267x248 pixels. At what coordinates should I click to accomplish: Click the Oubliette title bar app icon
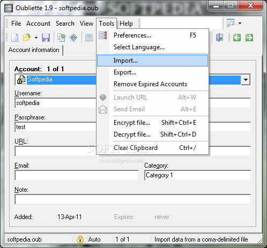pos(9,8)
